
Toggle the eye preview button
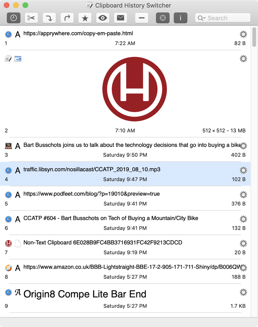103,18
